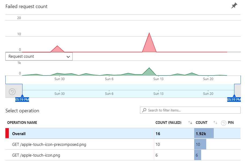This screenshot has height=162, width=247.
Task: Click the right time range handle
Action: [234, 95]
